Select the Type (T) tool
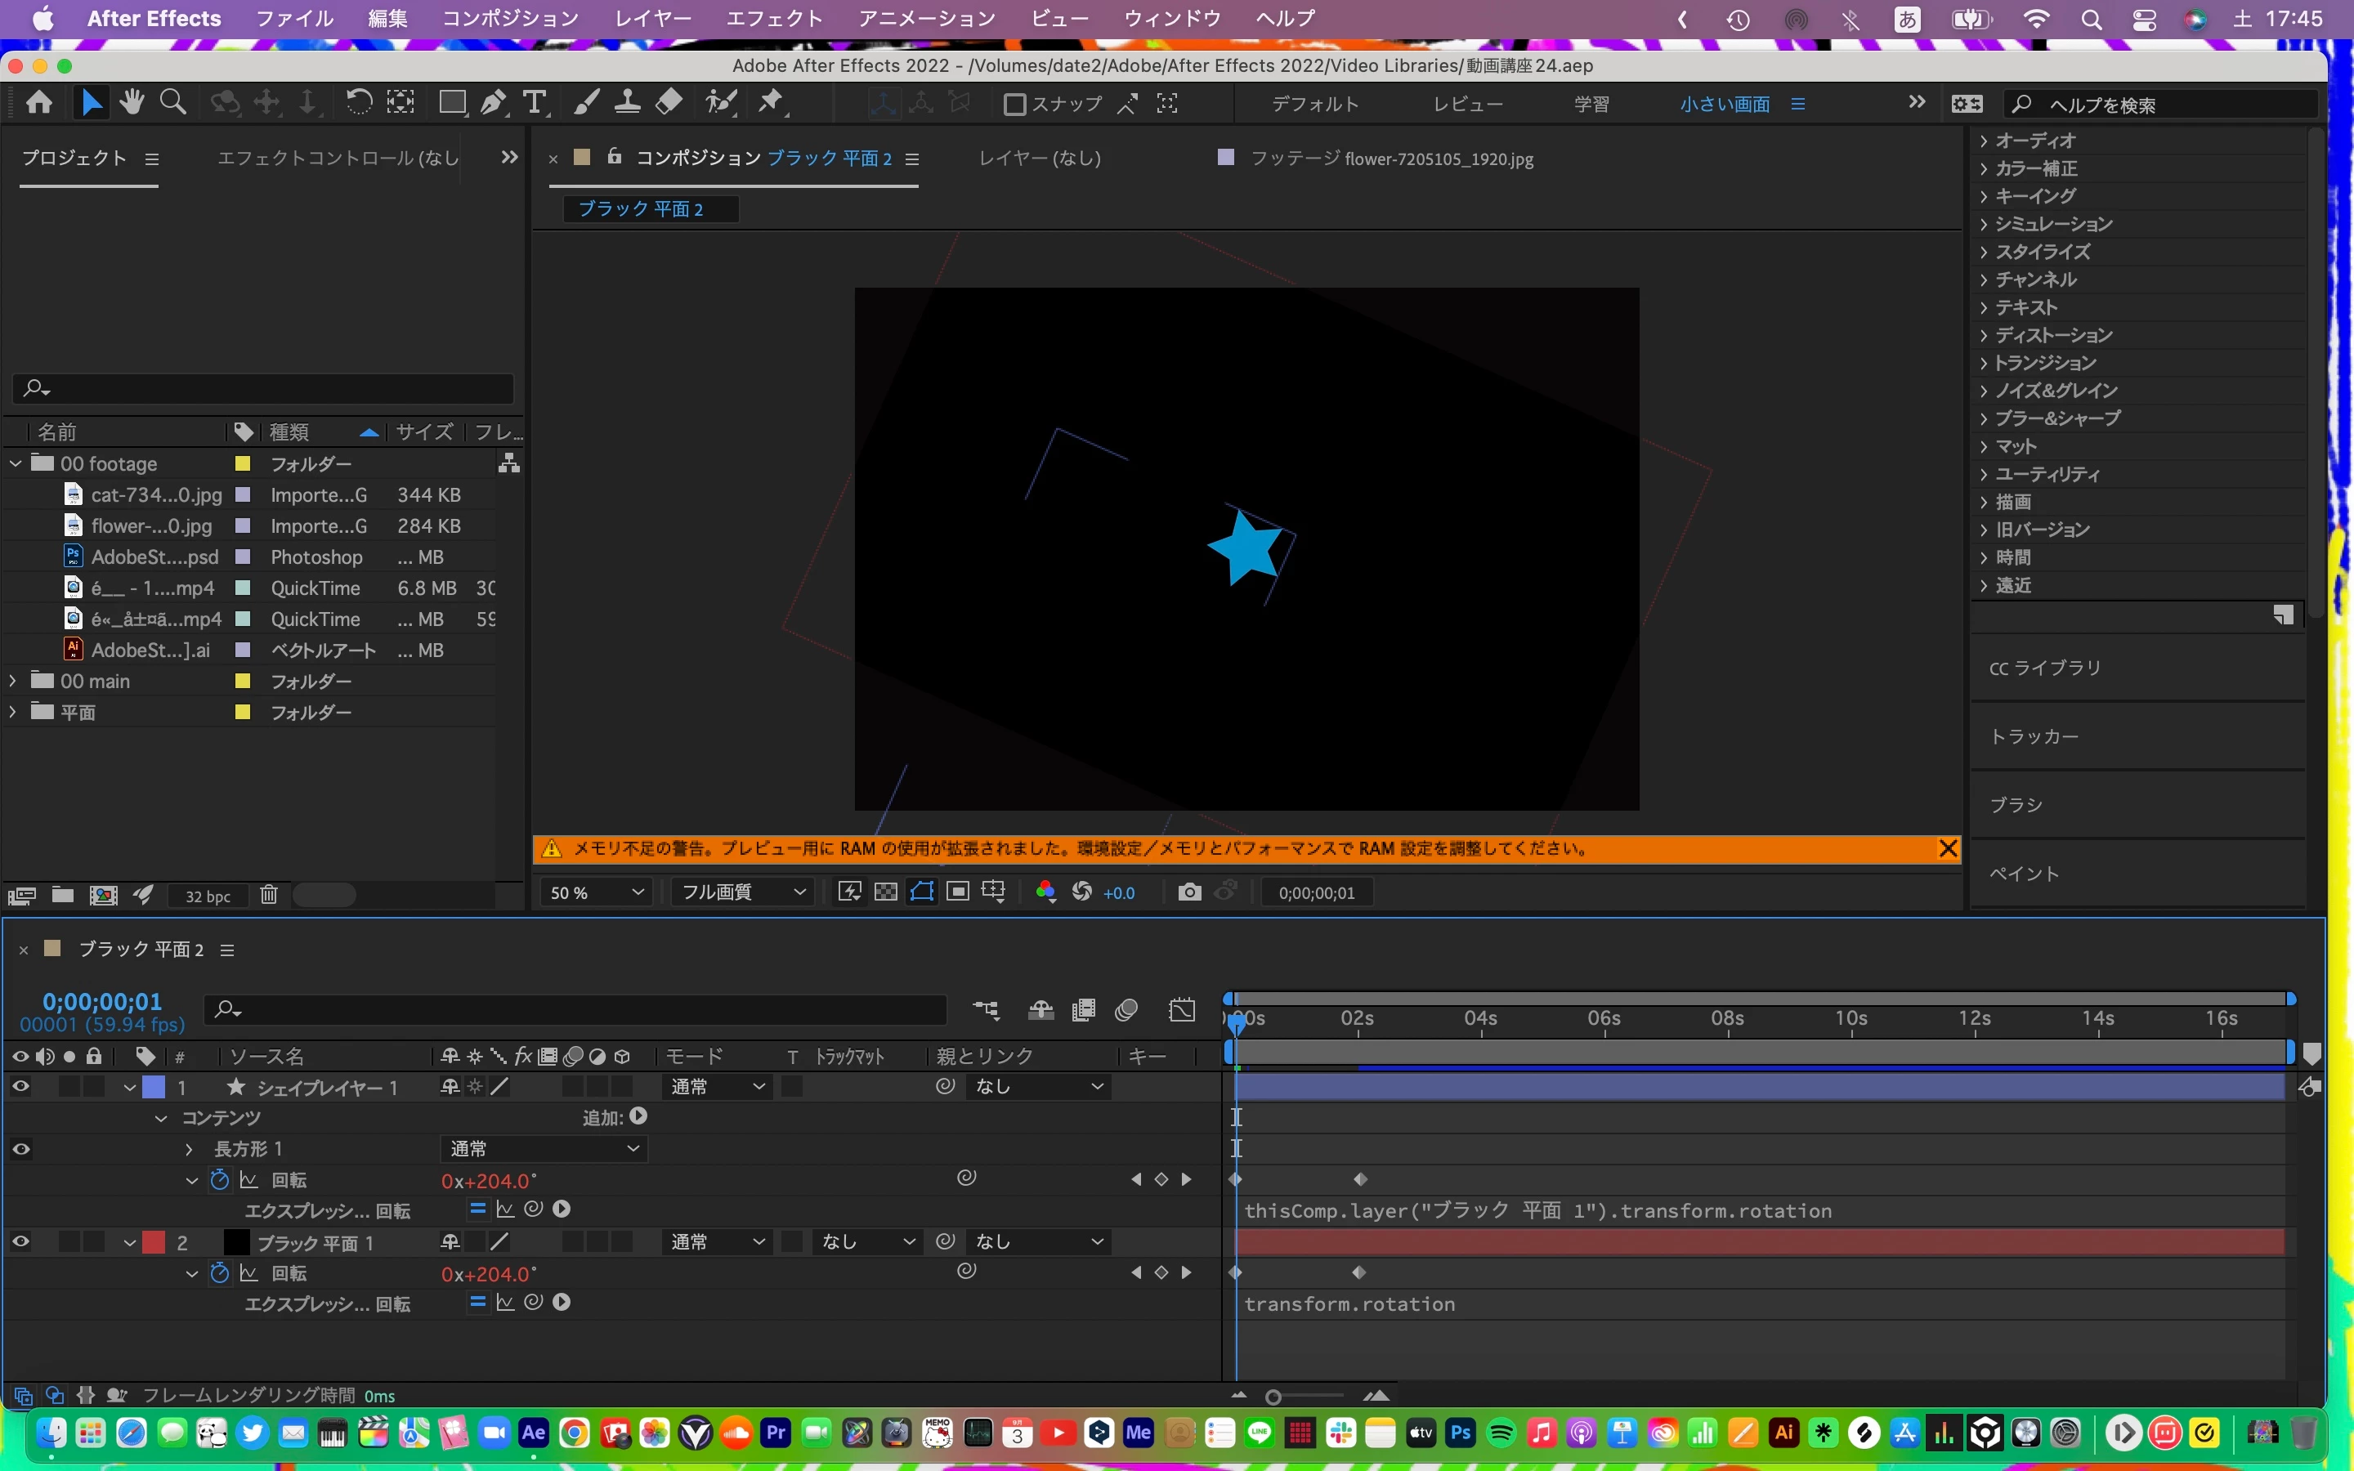The width and height of the screenshot is (2354, 1471). (x=534, y=102)
